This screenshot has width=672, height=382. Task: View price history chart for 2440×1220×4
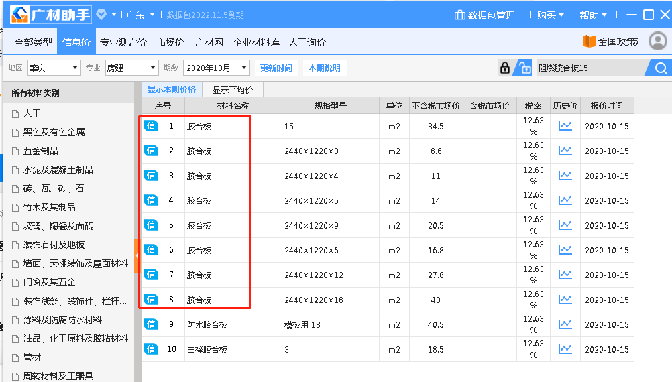click(565, 176)
